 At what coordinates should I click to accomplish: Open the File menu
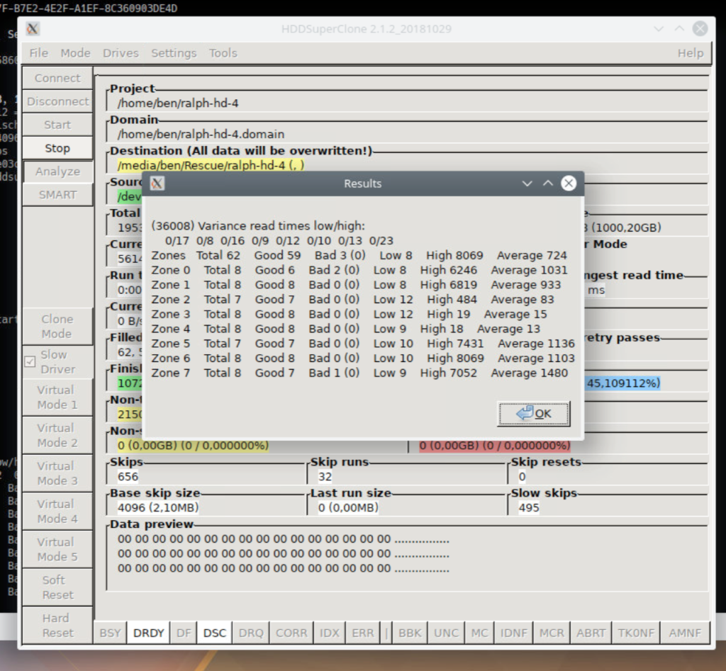(38, 53)
